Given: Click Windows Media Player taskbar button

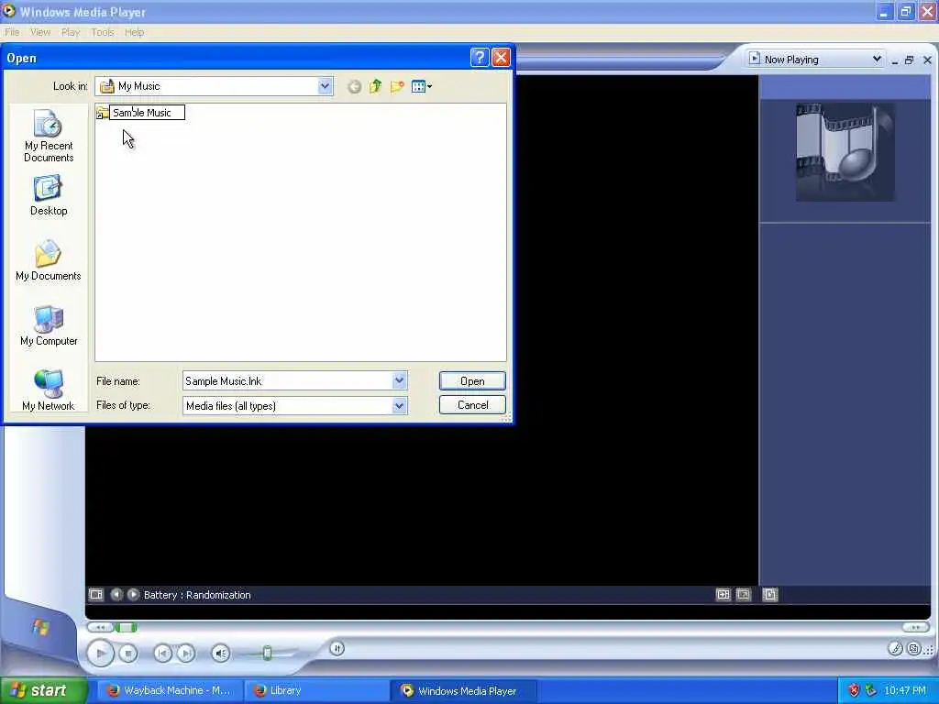Looking at the screenshot, I should (463, 690).
